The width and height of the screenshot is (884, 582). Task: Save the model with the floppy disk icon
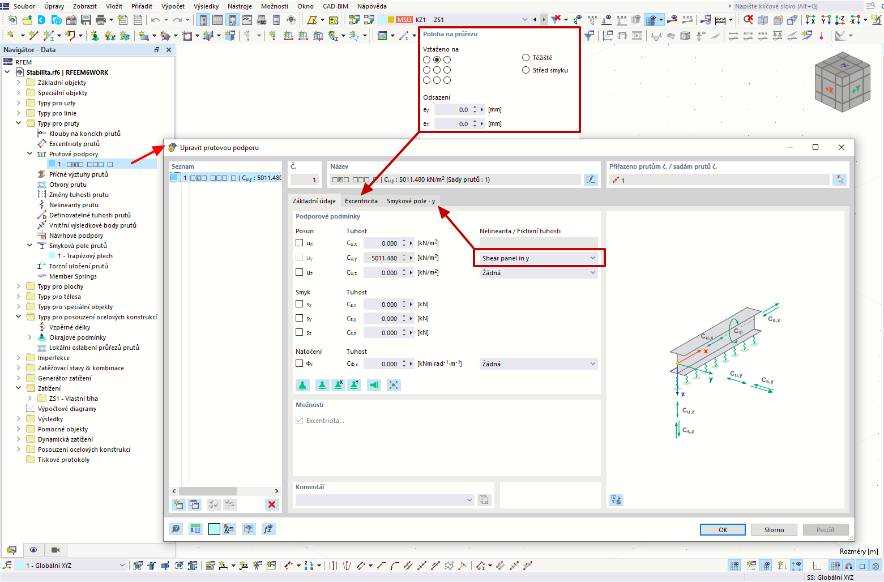(x=86, y=20)
